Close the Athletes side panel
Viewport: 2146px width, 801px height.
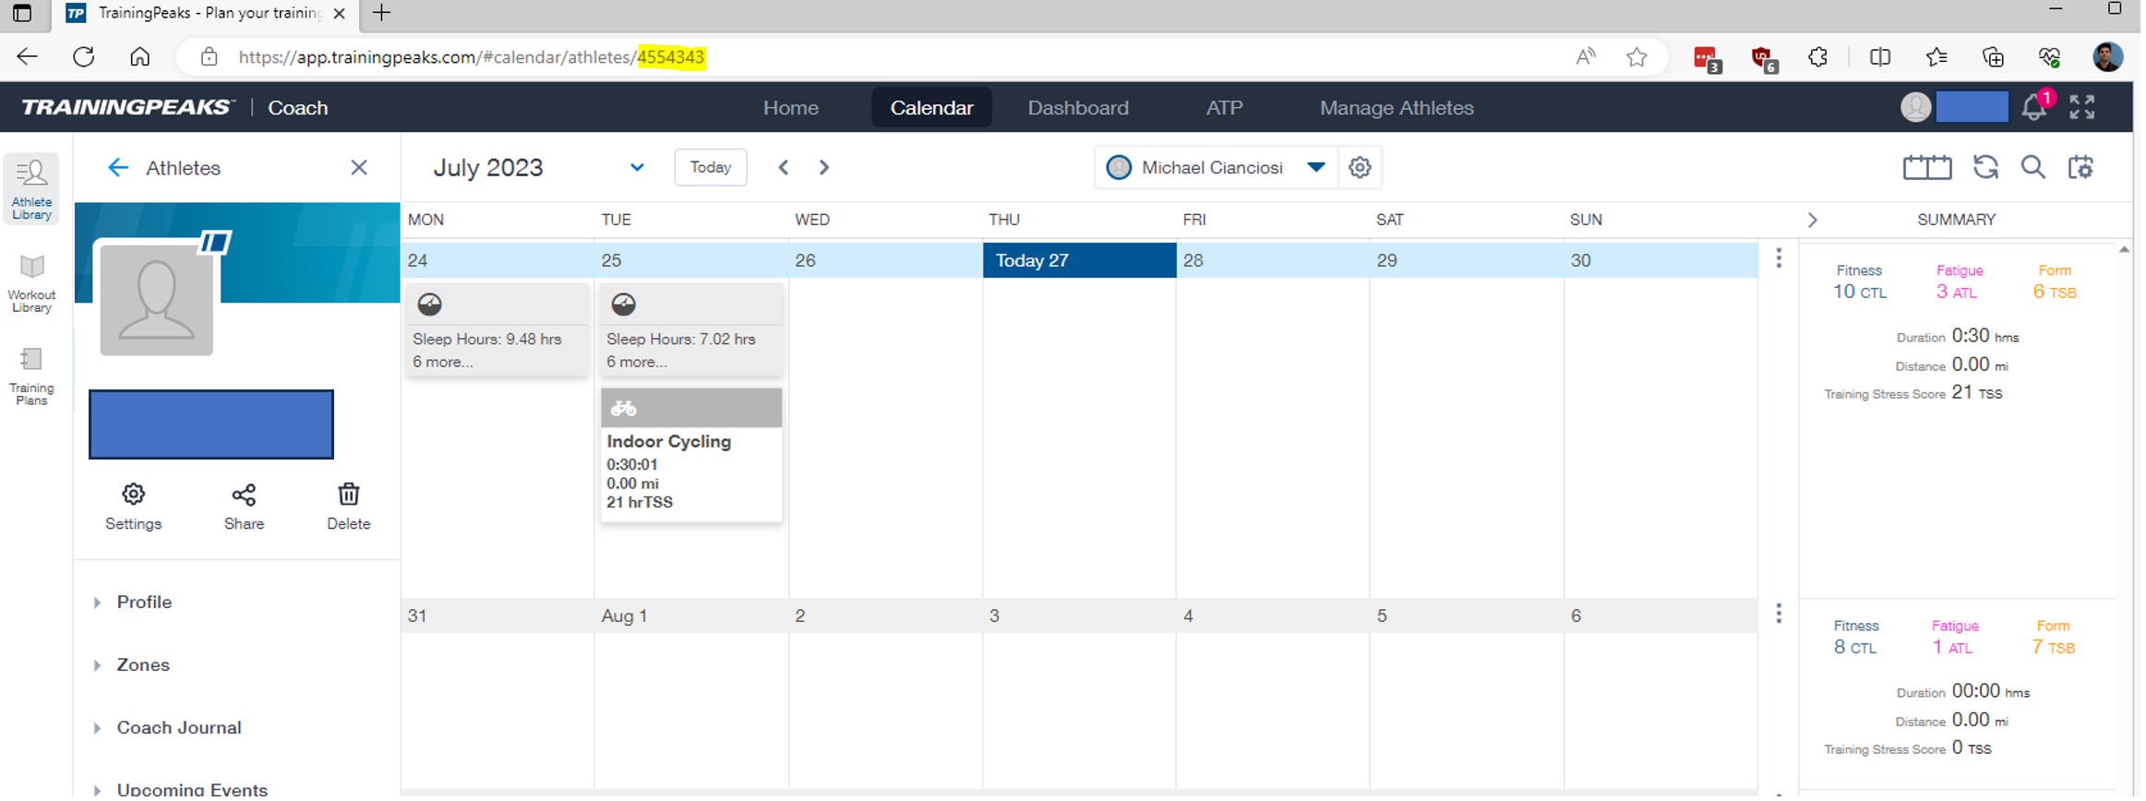[x=359, y=168]
